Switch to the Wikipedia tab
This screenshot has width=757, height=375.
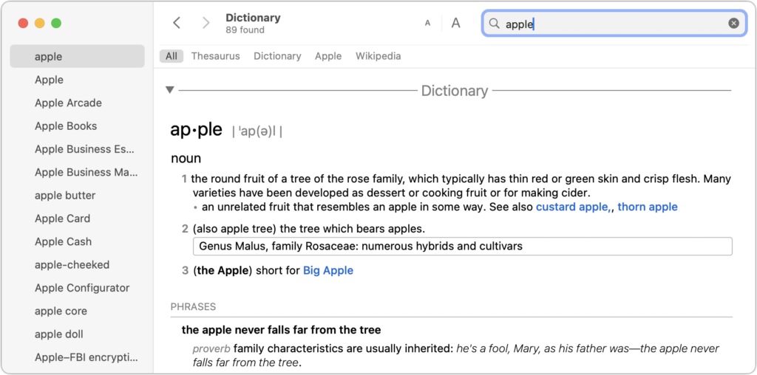[378, 56]
